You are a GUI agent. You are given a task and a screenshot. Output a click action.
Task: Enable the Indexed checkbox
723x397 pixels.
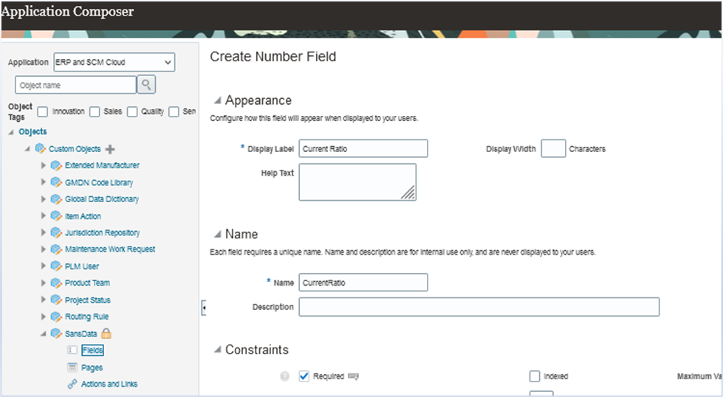pos(535,376)
